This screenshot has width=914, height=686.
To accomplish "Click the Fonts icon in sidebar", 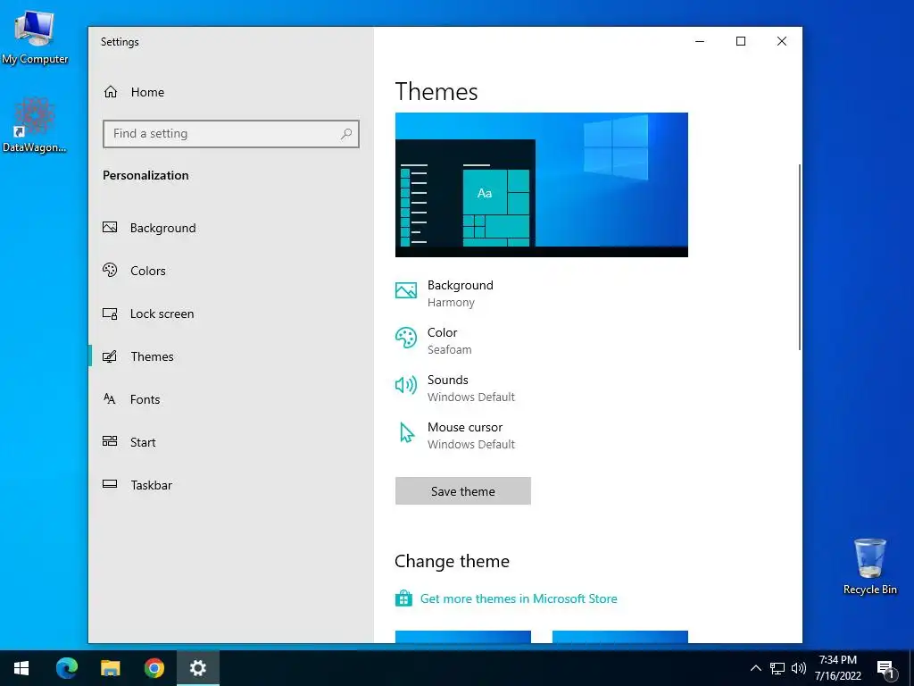I will 110,398.
